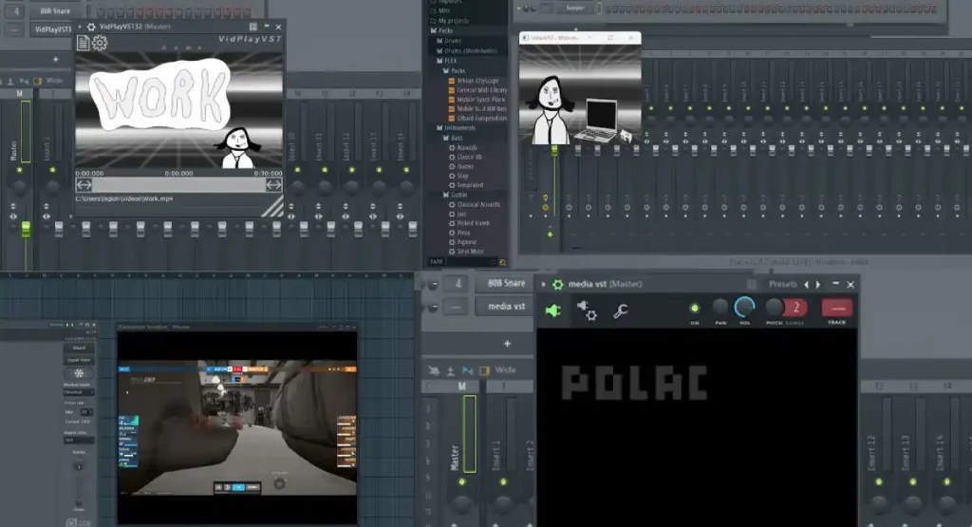
Task: Adjust the PAN knob in media vst
Action: 720,307
